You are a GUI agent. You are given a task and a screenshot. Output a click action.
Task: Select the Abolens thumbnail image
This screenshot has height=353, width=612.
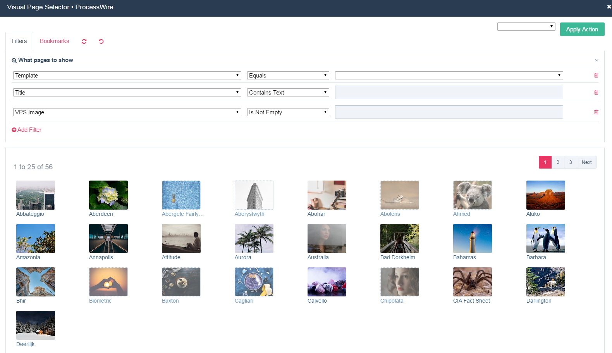400,195
